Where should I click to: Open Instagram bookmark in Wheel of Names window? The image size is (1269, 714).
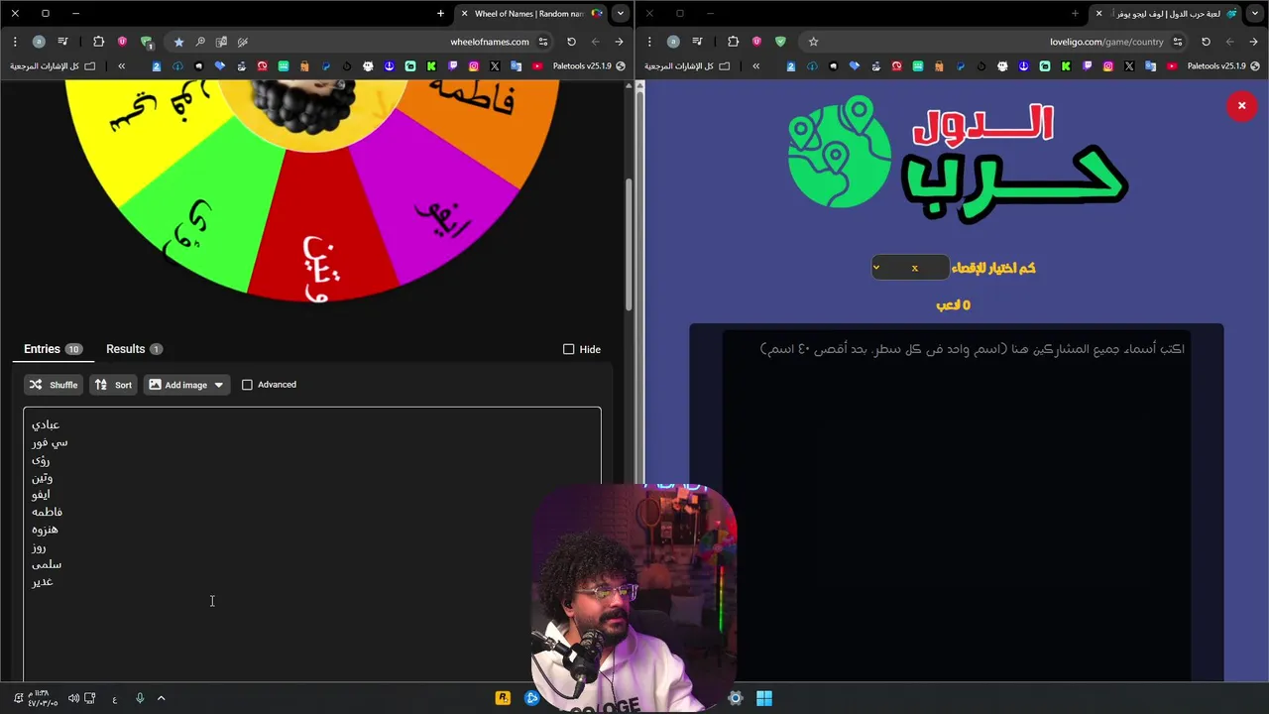click(474, 66)
